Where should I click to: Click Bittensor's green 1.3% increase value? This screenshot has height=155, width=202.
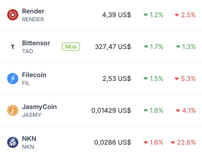coord(186,47)
